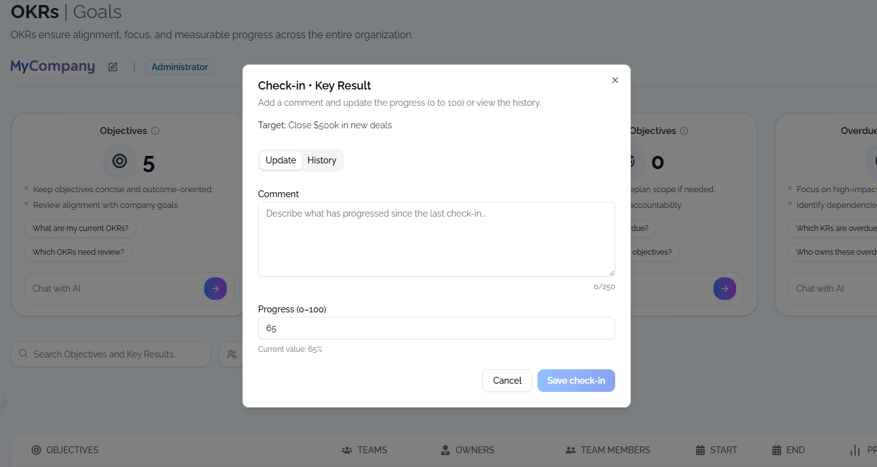Switch to the History tab
This screenshot has height=467, width=877.
tap(322, 160)
